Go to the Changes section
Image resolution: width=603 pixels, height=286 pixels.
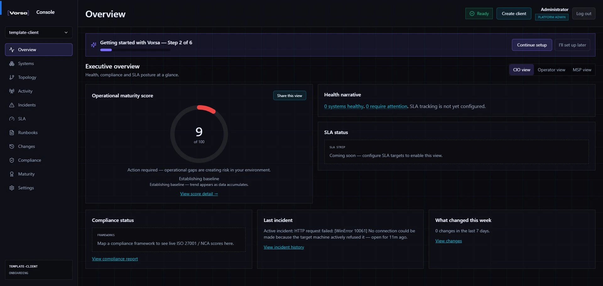coord(39,146)
